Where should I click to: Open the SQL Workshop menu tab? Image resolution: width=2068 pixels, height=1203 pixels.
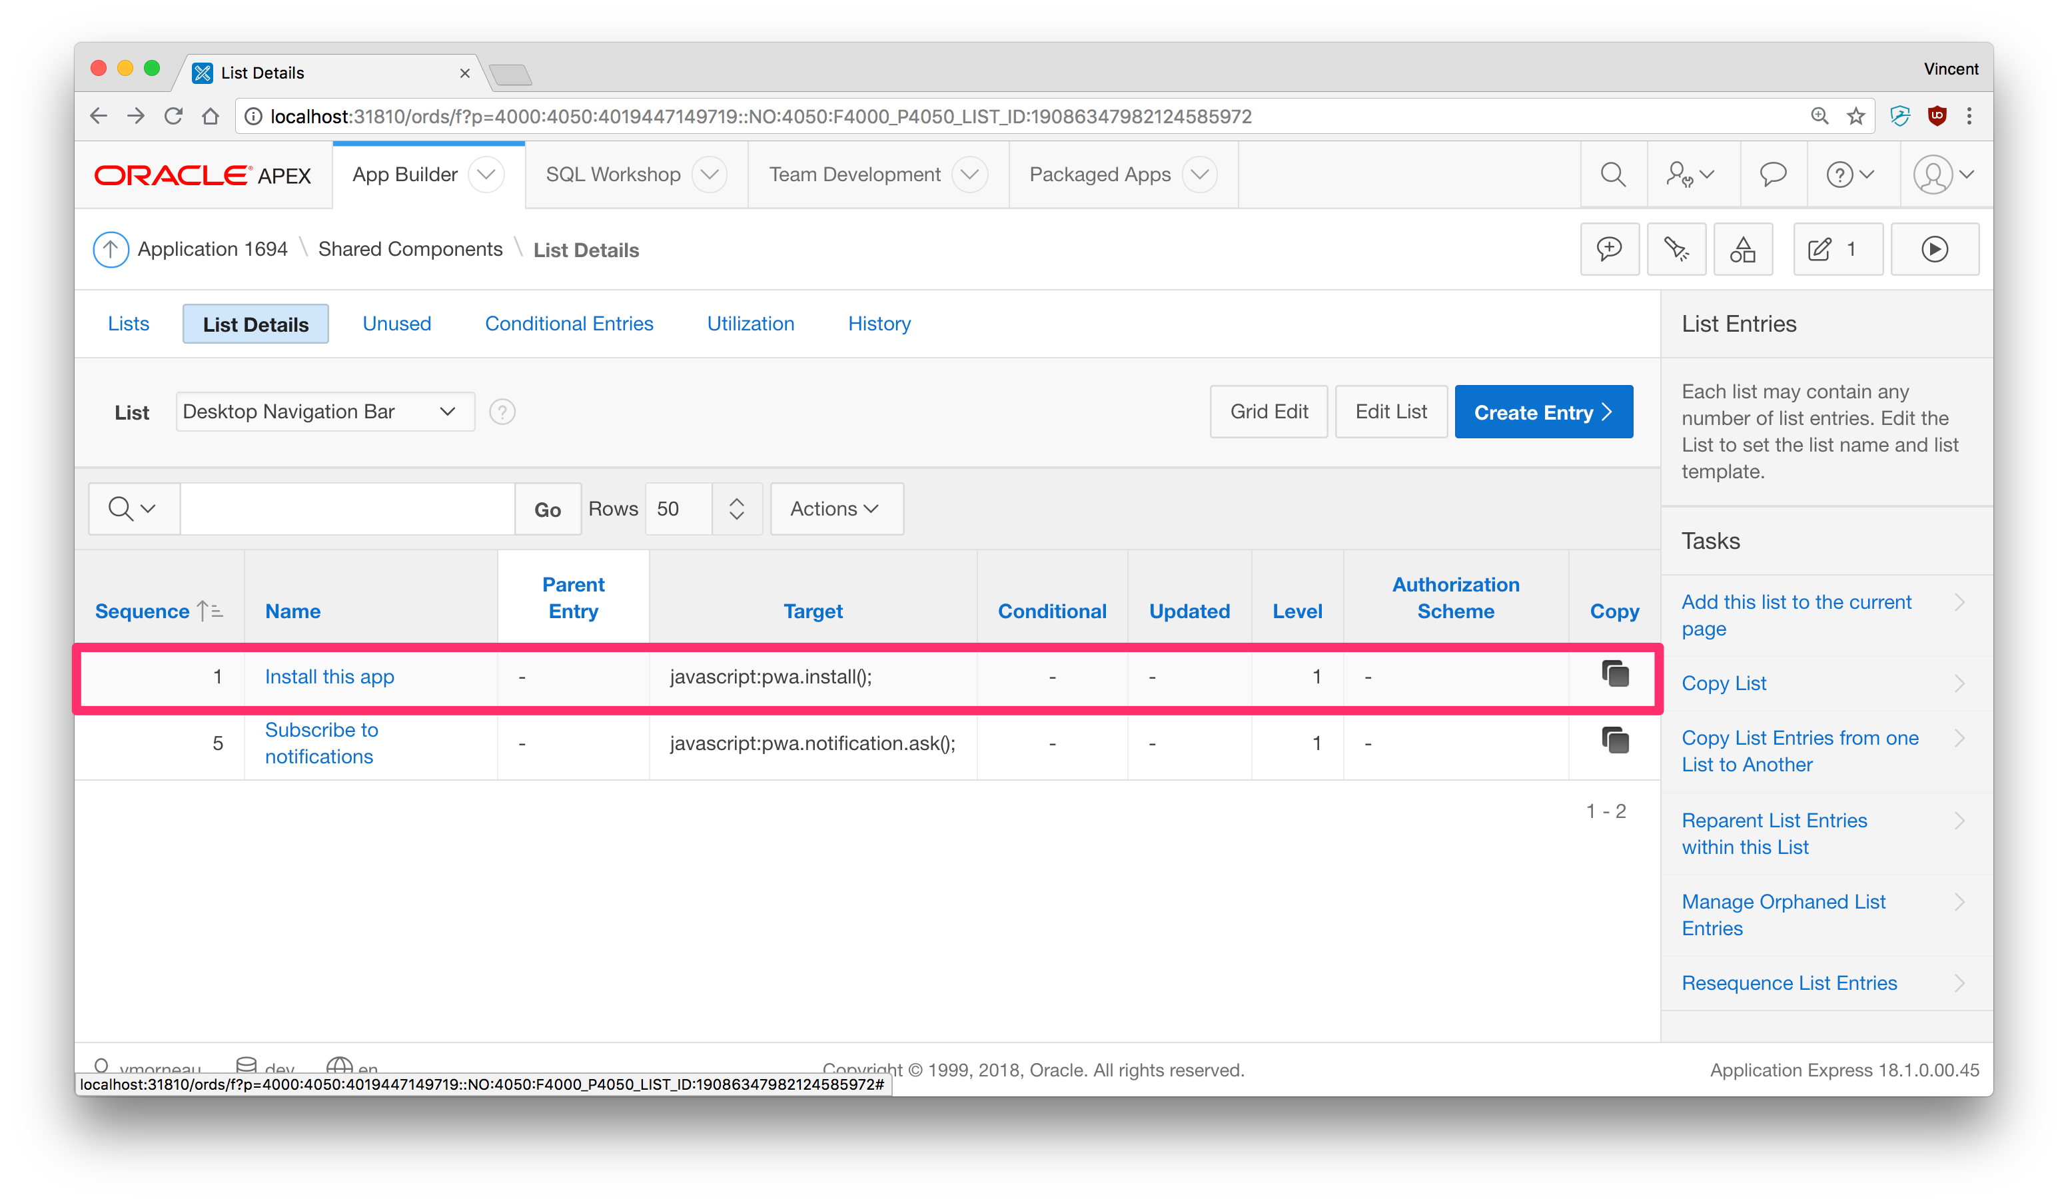tap(613, 175)
